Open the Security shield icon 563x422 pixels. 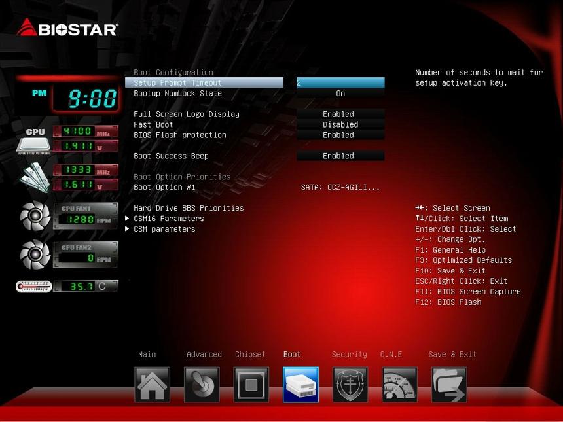point(350,385)
